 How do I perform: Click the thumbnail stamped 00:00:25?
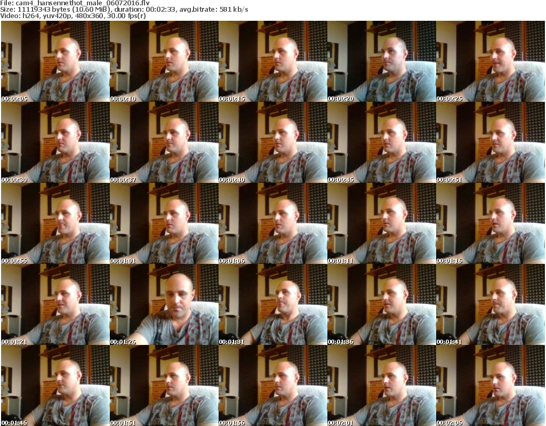[491, 61]
